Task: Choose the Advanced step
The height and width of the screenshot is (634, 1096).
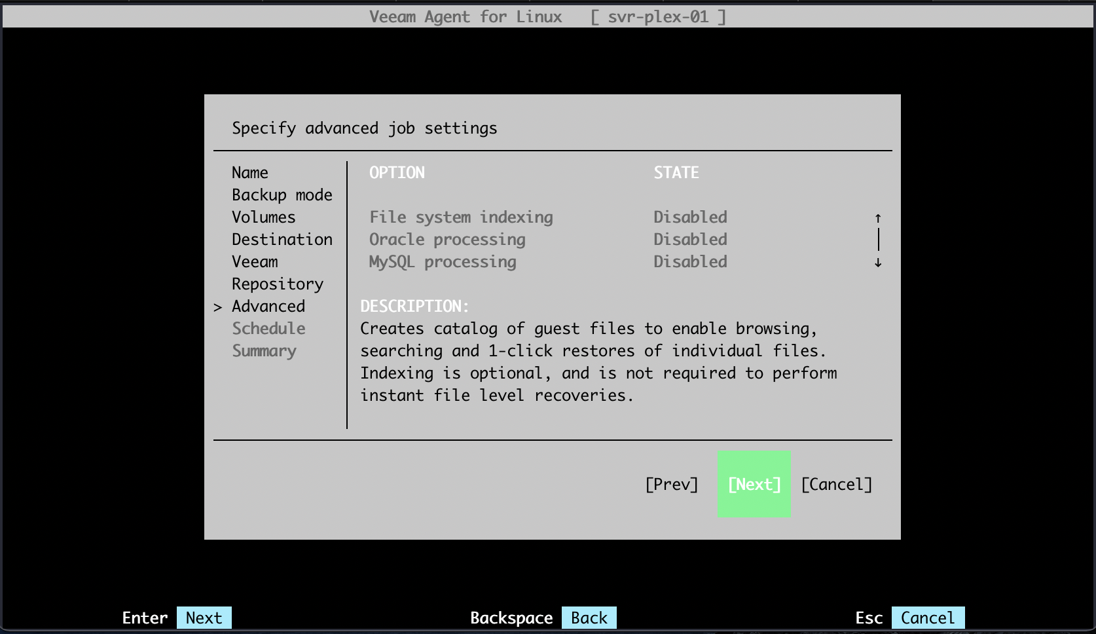Action: pyautogui.click(x=268, y=306)
